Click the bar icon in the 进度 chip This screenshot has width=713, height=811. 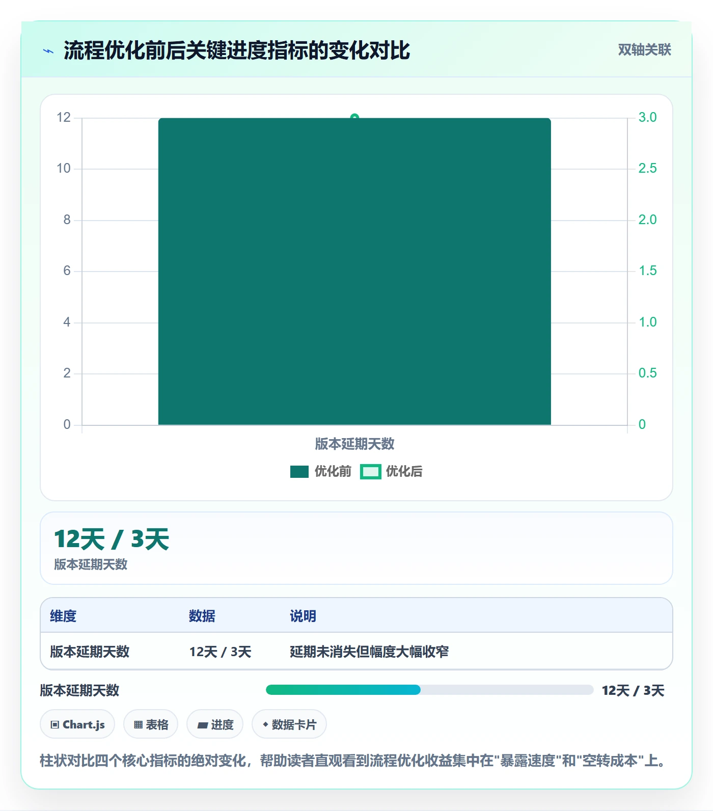(x=203, y=725)
